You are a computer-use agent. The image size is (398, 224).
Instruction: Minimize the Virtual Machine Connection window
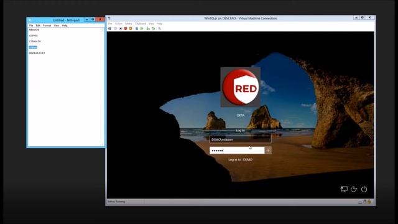(356, 17)
